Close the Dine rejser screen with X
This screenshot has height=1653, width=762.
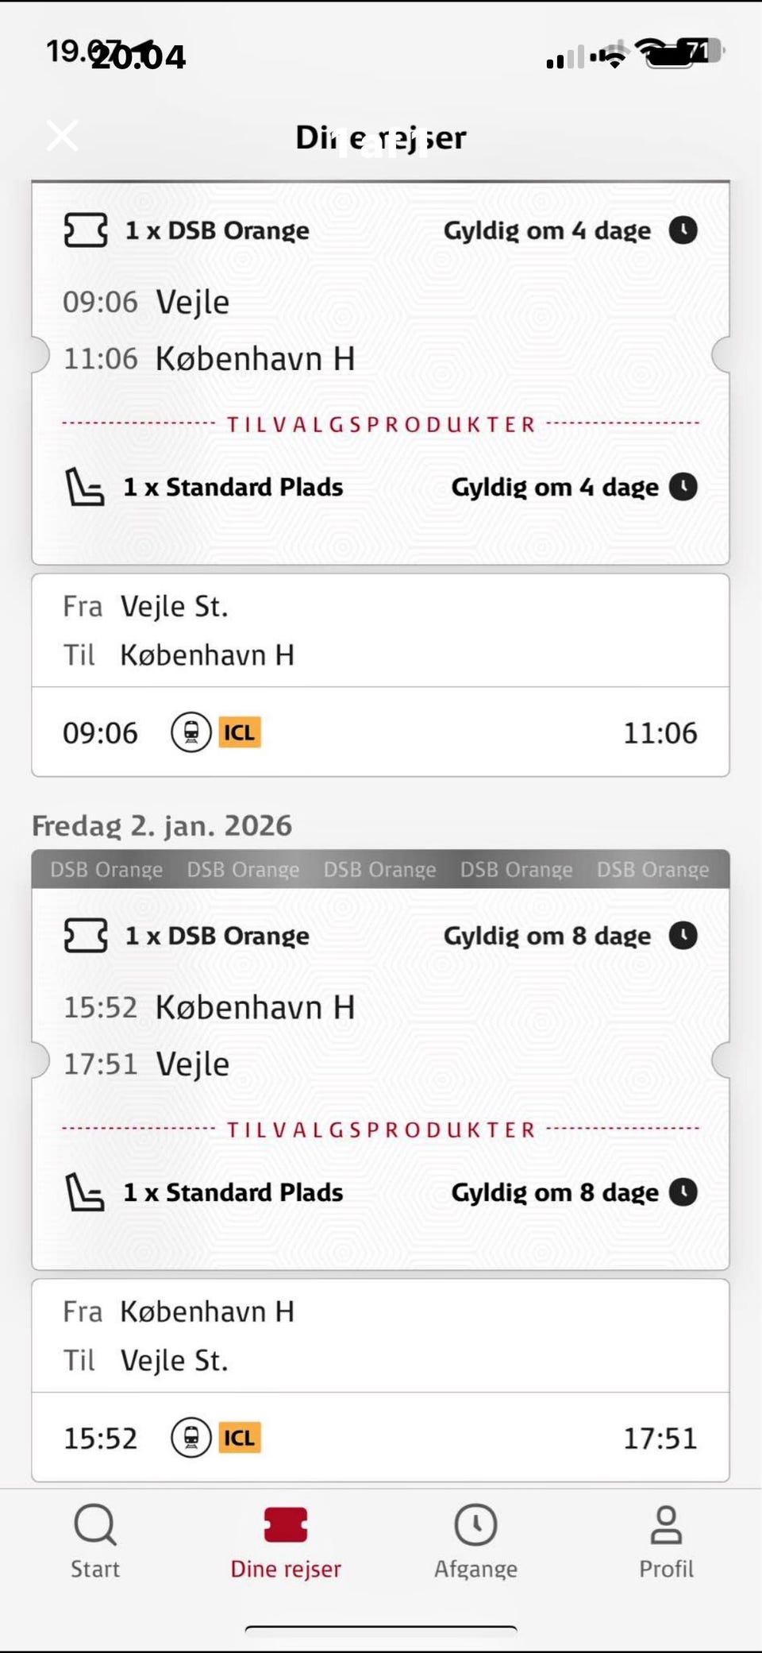pos(62,136)
